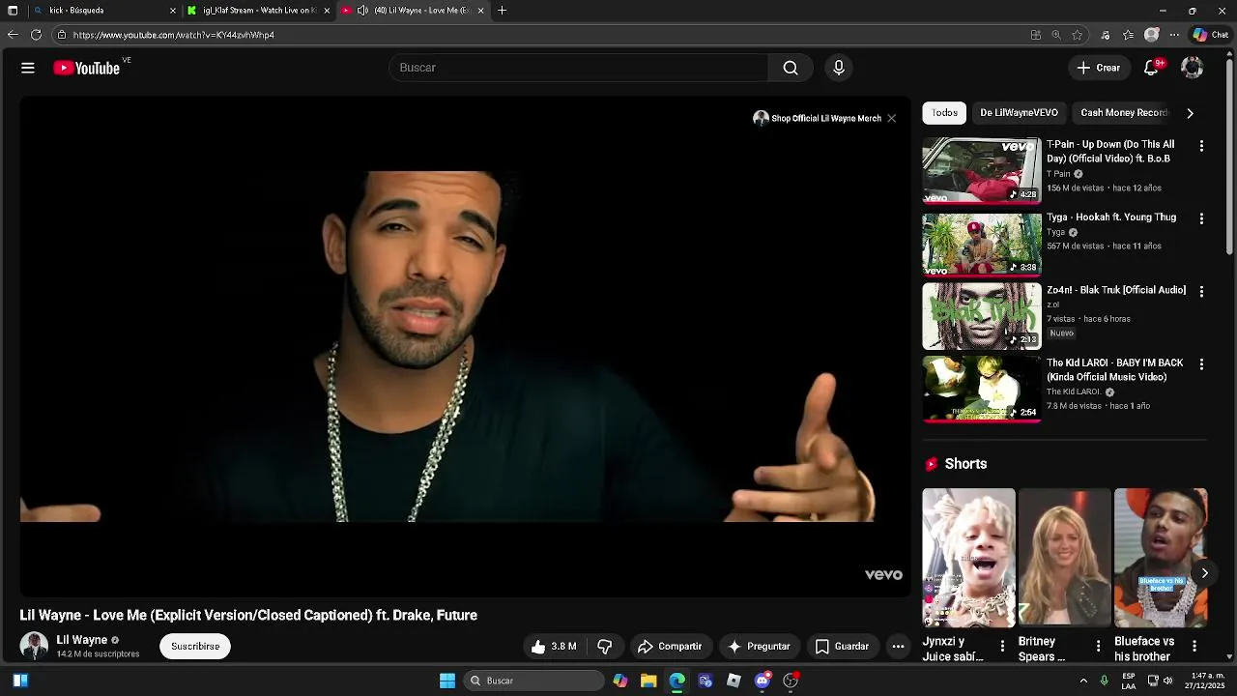Viewport: 1237px width, 696px height.
Task: Open options menu for Tyga Hookah video
Action: click(1201, 218)
